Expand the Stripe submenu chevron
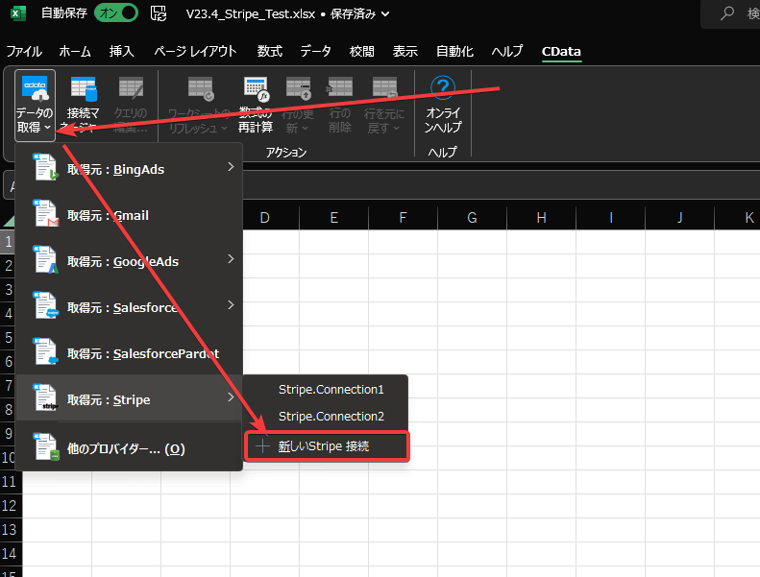This screenshot has height=577, width=760. [x=231, y=397]
